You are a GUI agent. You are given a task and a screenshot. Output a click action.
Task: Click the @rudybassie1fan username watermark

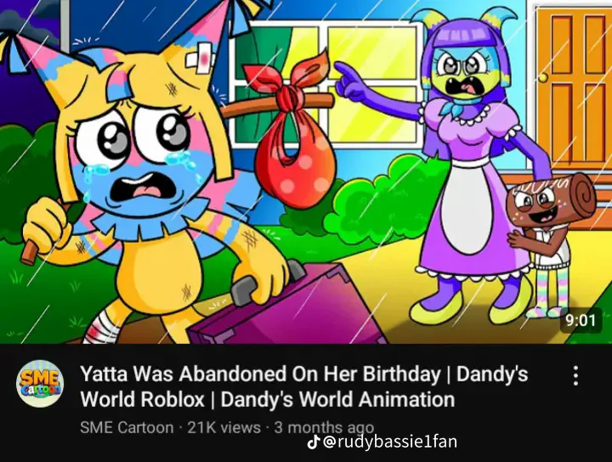(389, 442)
